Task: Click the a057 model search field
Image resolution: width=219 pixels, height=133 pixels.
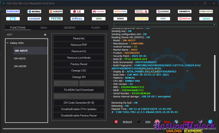Action: [x=24, y=35]
